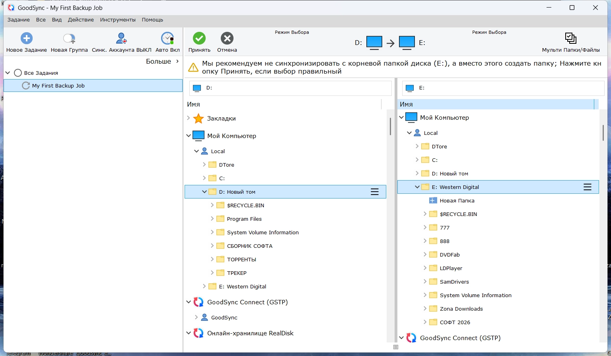The image size is (611, 356).
Task: Select right pane Мой Компьютер monitor icon
Action: pyautogui.click(x=411, y=118)
